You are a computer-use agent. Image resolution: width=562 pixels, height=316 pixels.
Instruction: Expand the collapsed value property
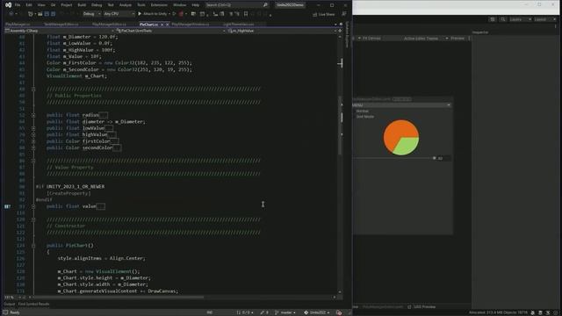point(33,207)
